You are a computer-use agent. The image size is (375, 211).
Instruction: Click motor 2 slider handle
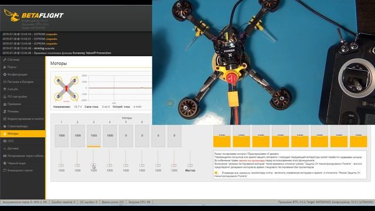[x=77, y=165]
